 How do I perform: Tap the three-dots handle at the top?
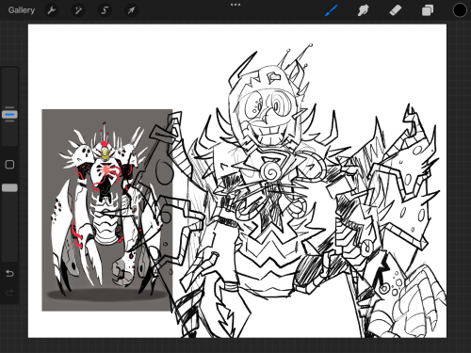pyautogui.click(x=235, y=5)
